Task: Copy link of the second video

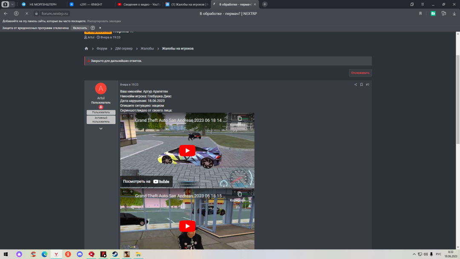Action: pyautogui.click(x=239, y=196)
